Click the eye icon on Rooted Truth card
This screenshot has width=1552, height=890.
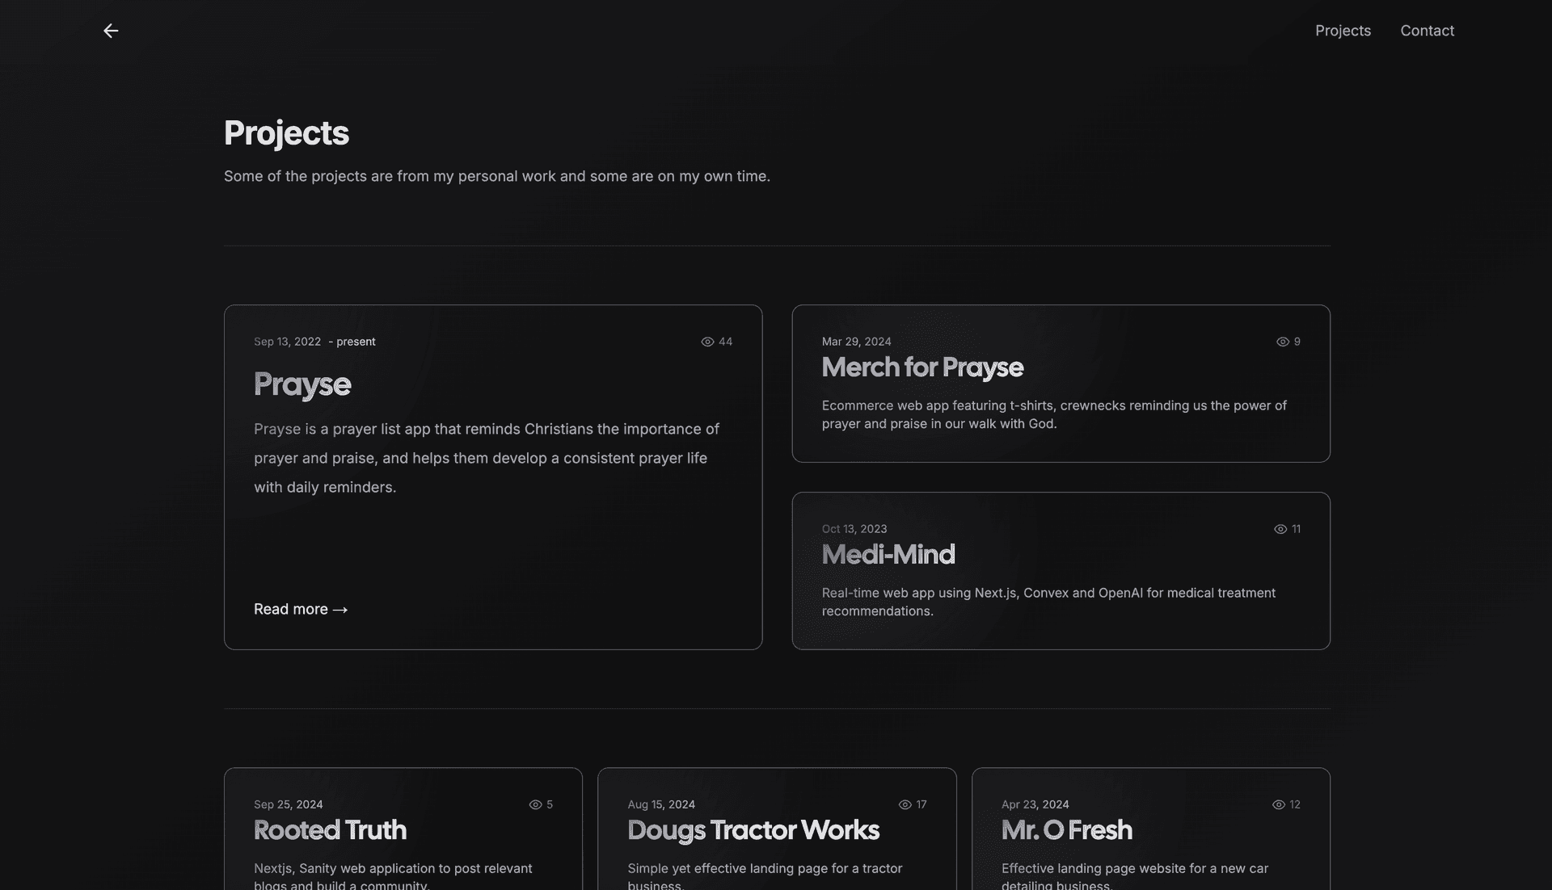tap(535, 804)
